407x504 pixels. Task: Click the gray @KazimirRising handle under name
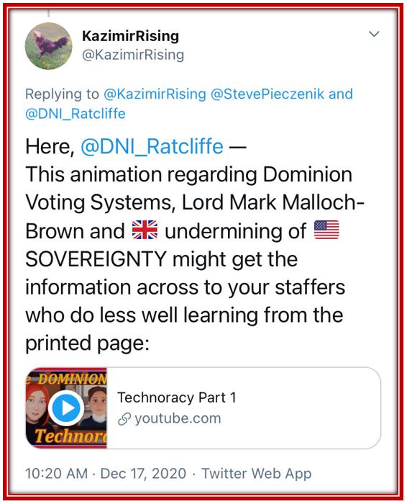[133, 55]
